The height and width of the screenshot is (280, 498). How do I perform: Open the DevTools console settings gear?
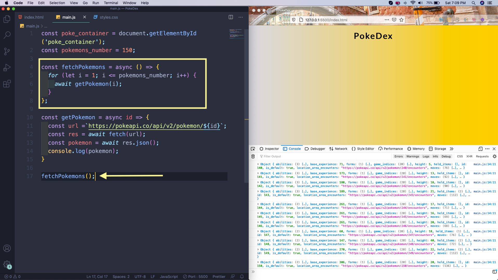494,156
